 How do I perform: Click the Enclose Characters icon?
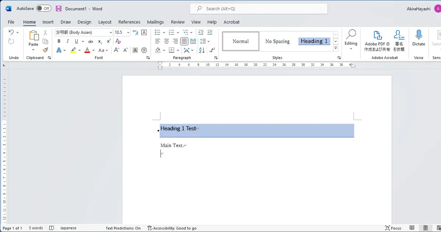(x=144, y=50)
